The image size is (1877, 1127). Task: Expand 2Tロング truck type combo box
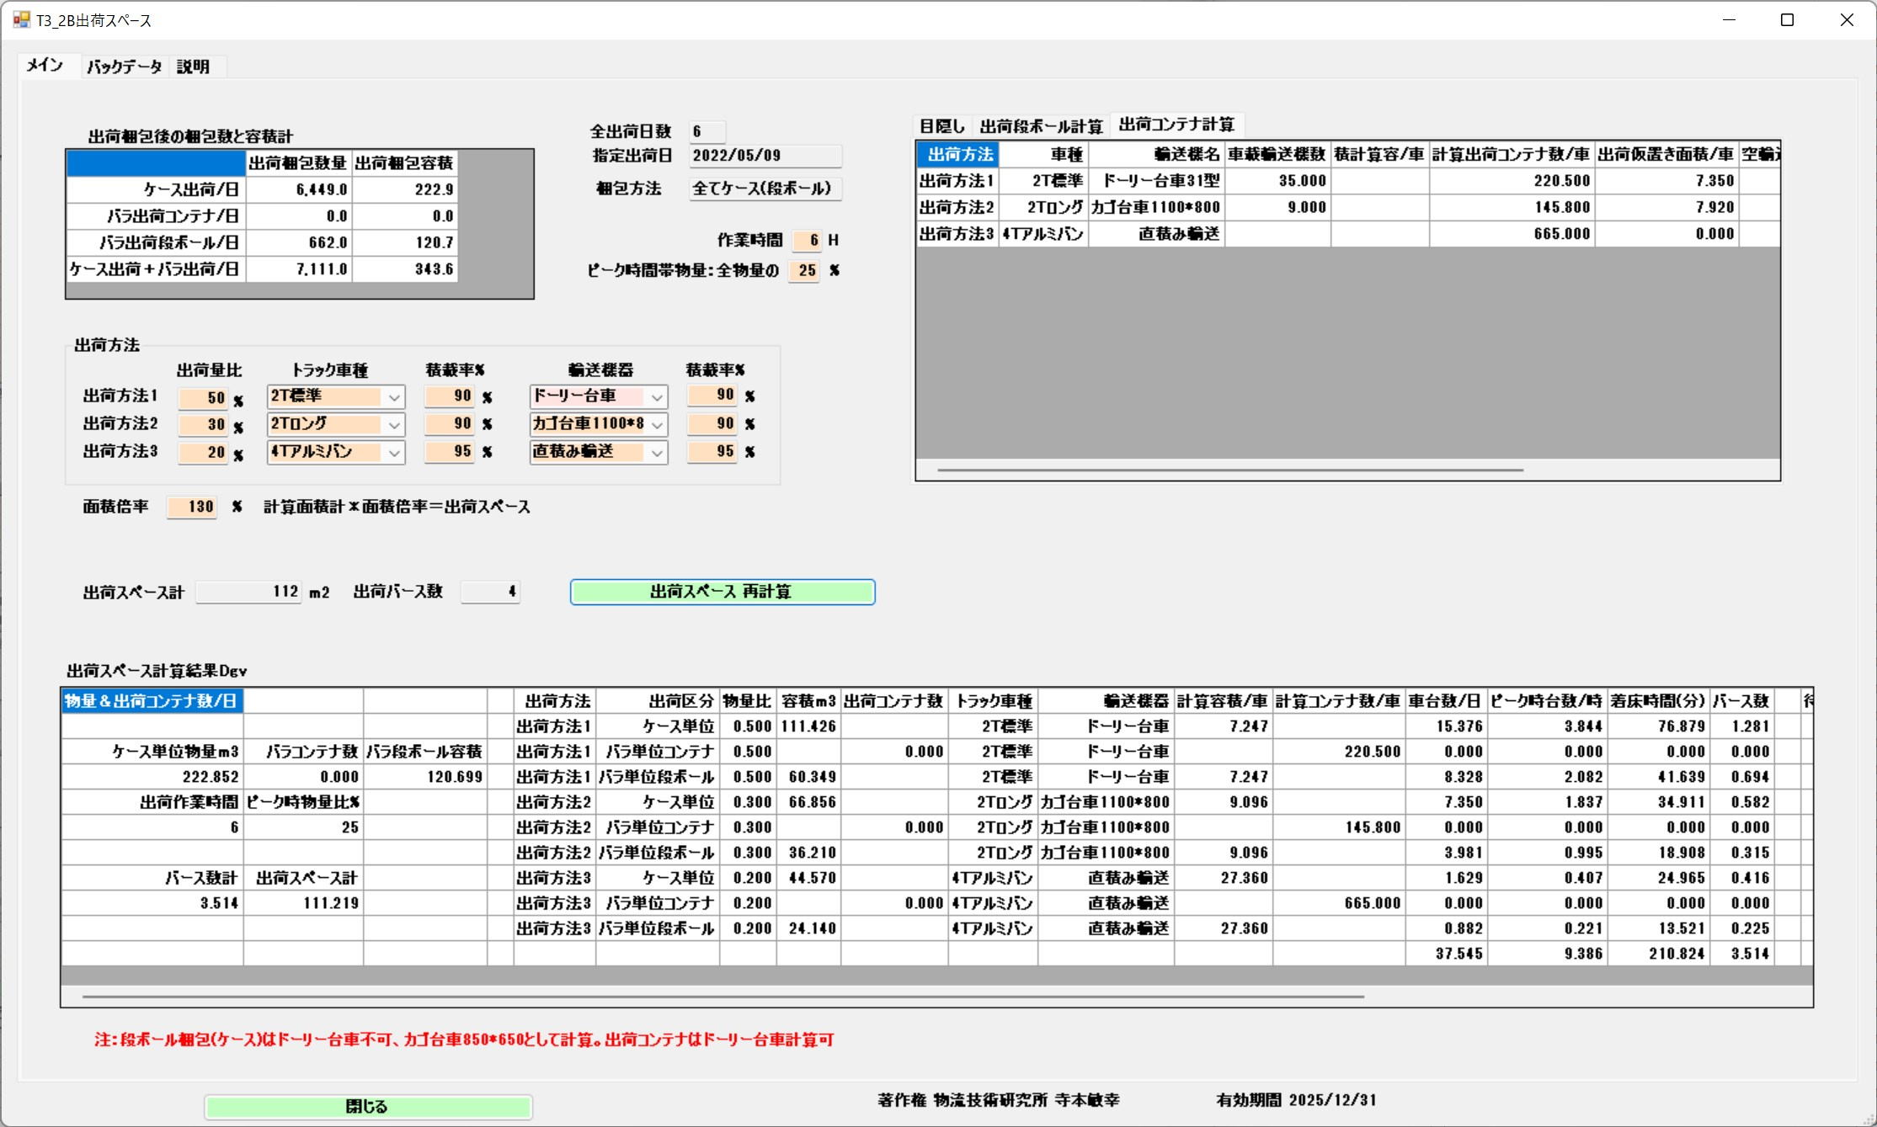tap(393, 425)
